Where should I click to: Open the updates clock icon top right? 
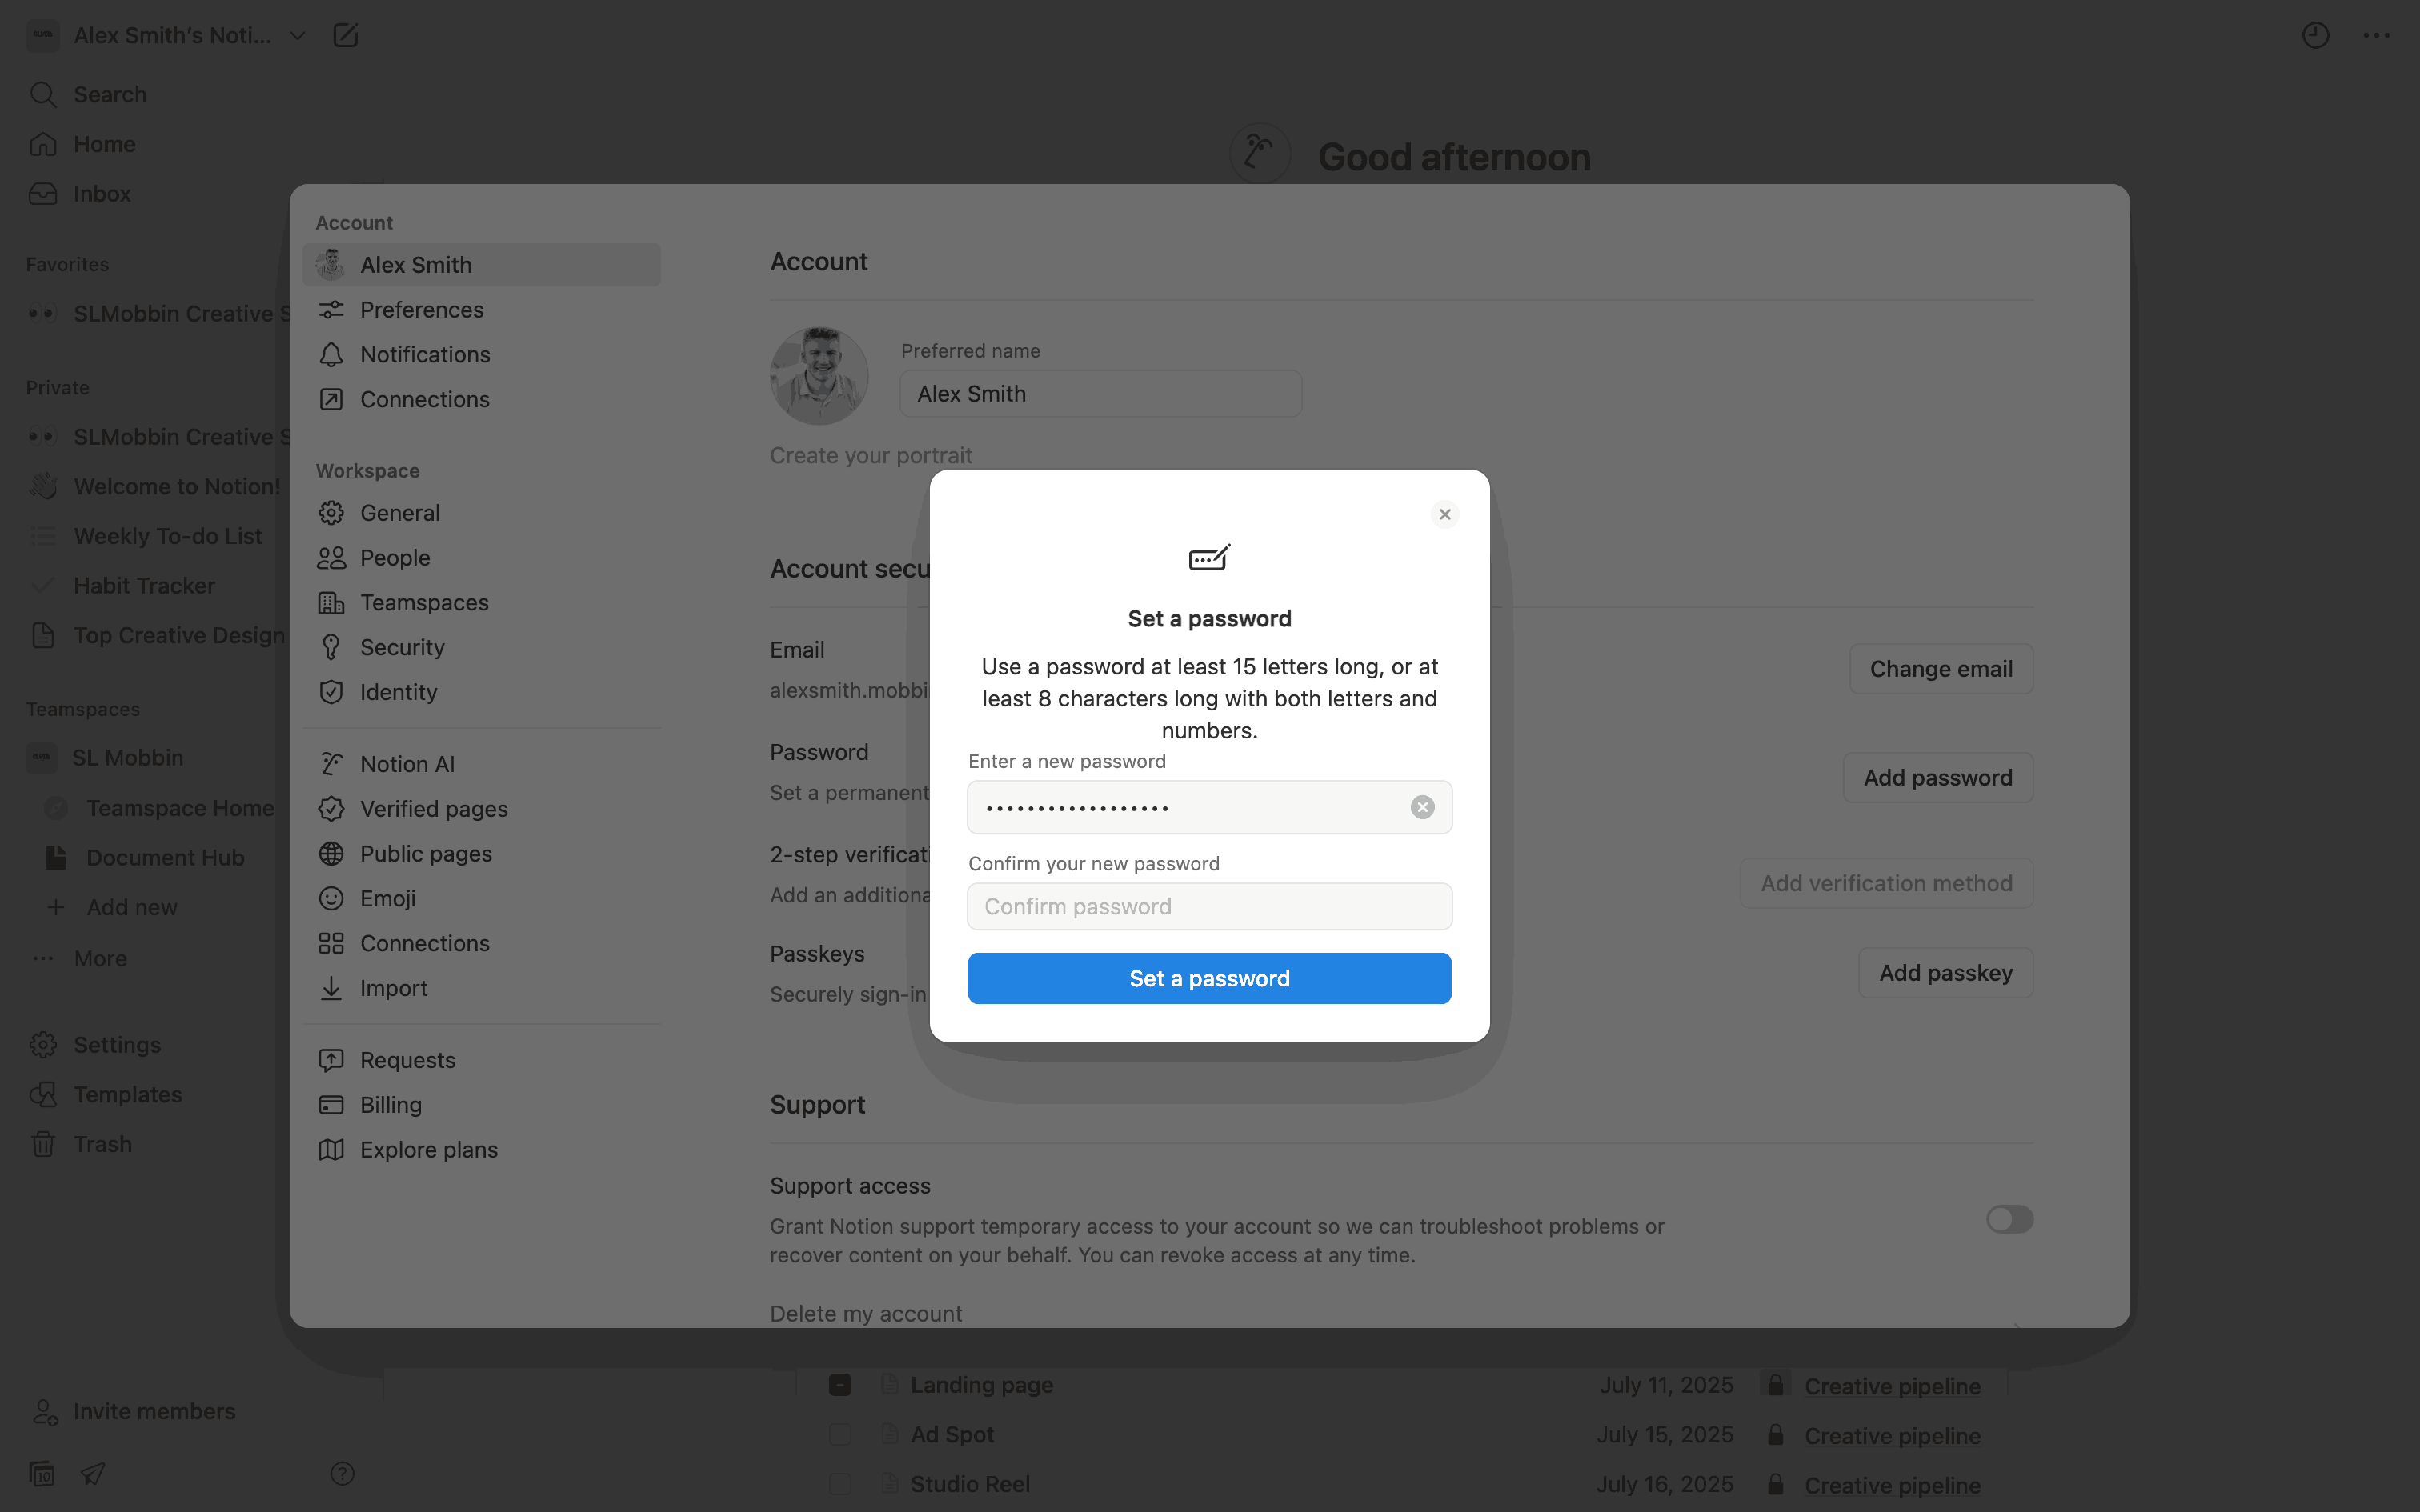click(x=2315, y=35)
